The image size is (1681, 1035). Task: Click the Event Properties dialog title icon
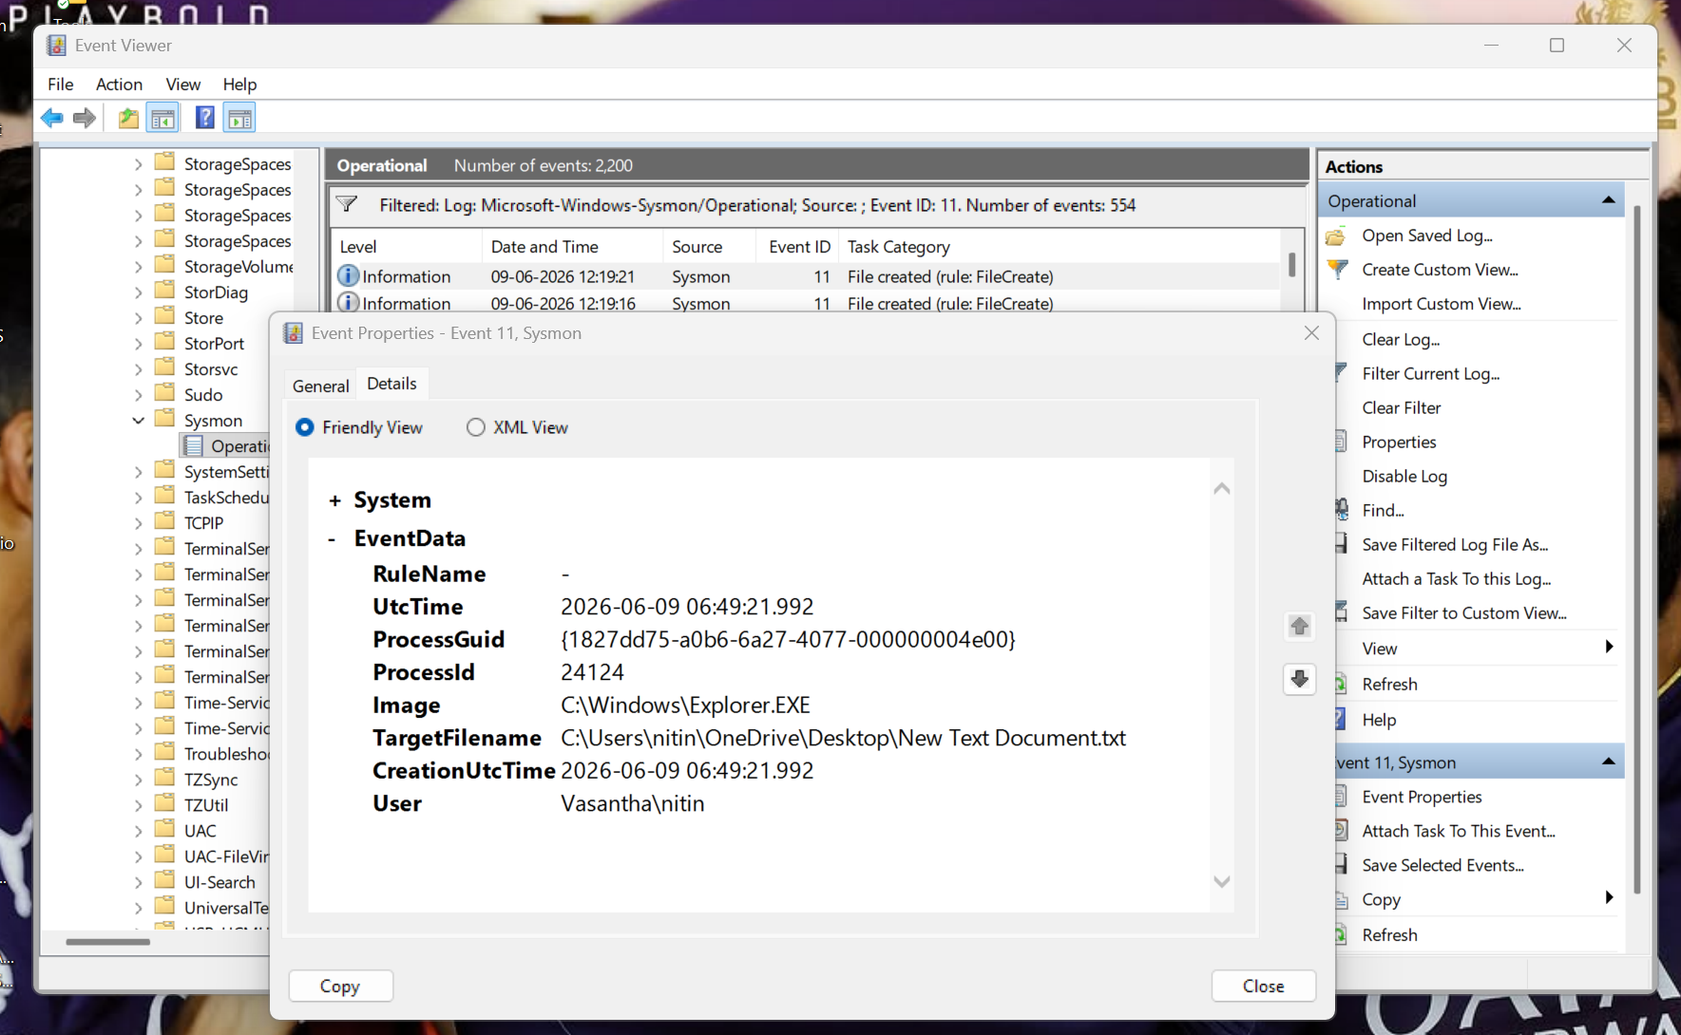[x=293, y=333]
